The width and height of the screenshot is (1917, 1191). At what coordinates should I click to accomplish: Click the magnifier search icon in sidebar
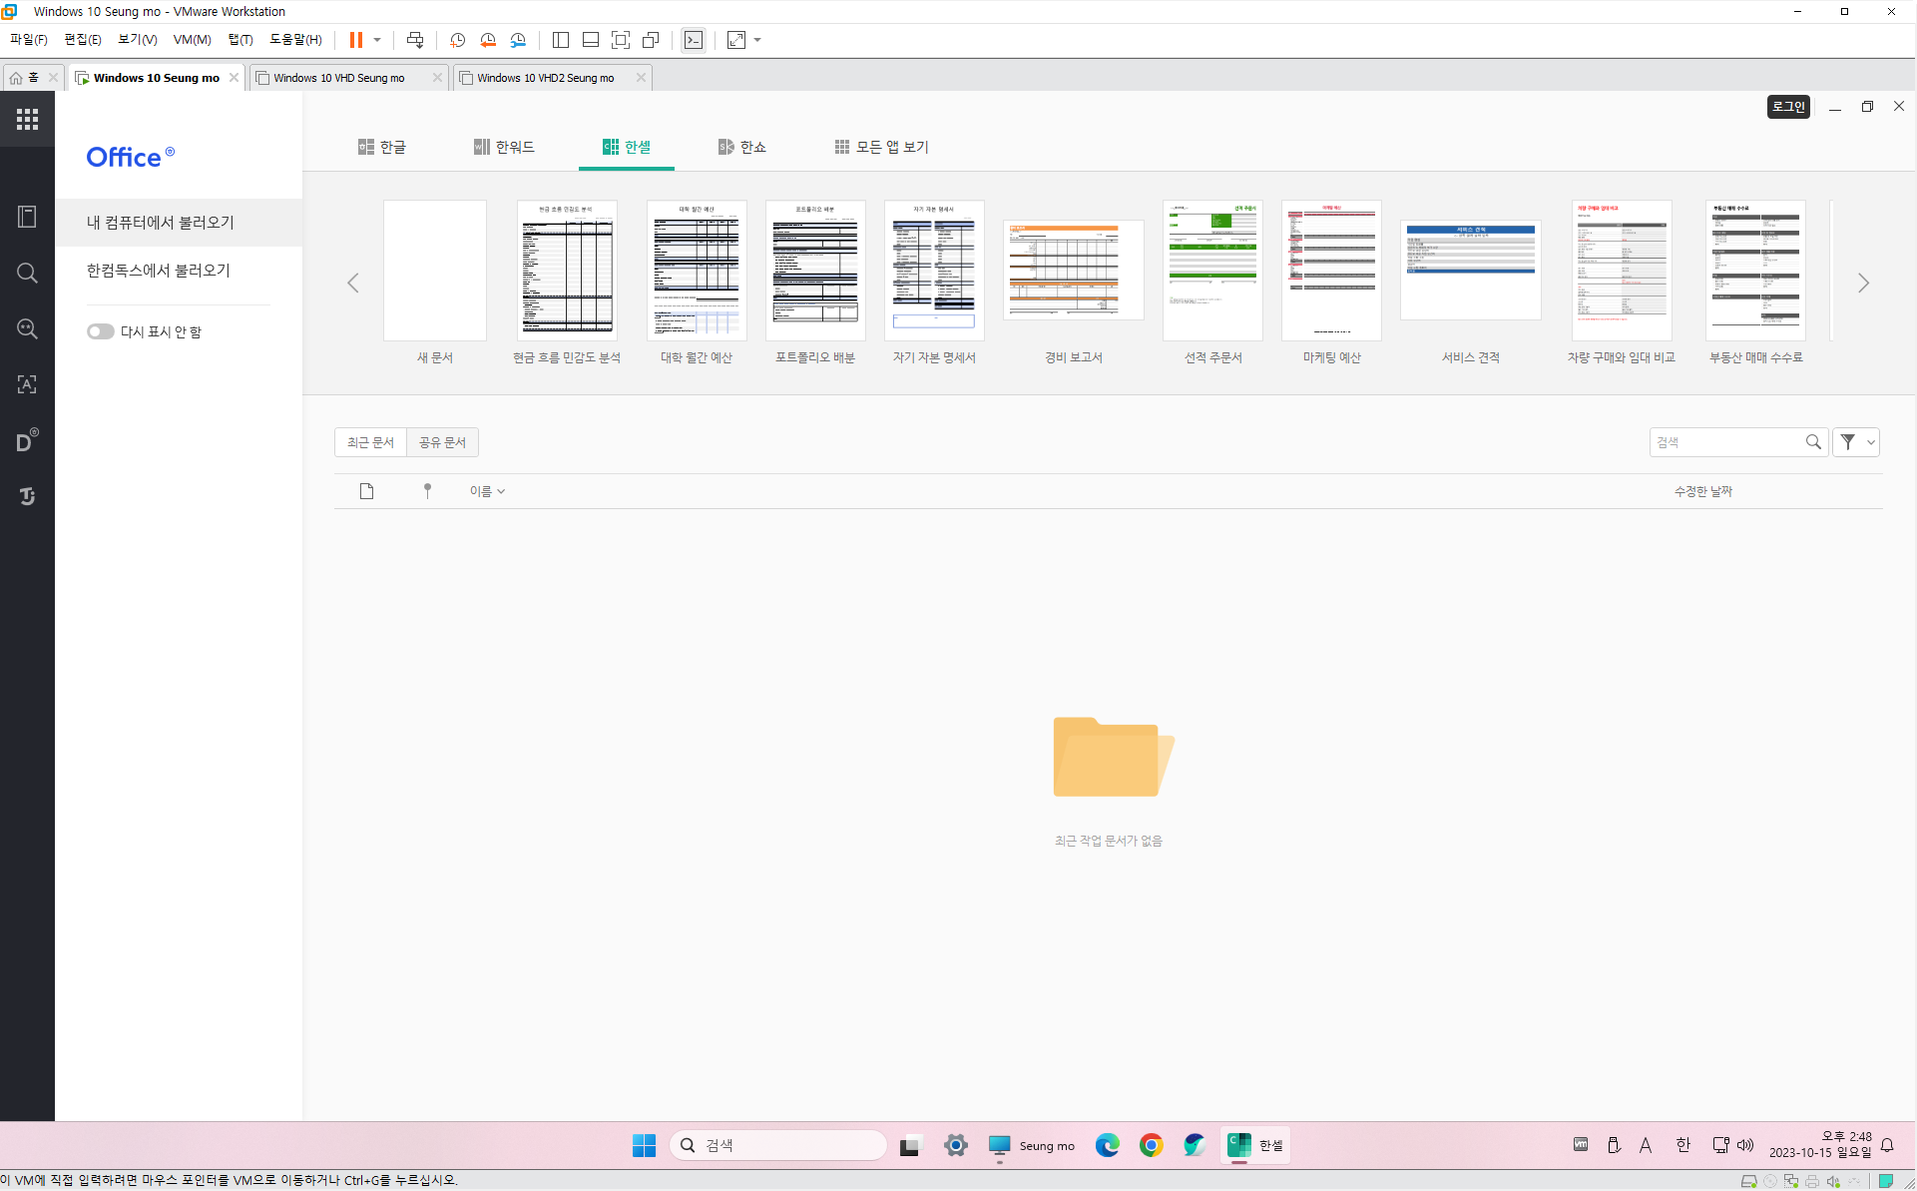click(27, 274)
